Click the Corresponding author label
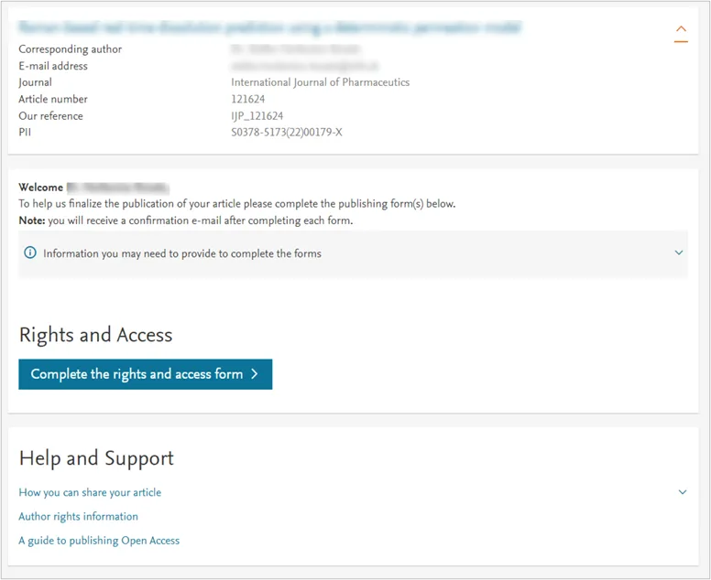This screenshot has width=711, height=580. [x=71, y=48]
